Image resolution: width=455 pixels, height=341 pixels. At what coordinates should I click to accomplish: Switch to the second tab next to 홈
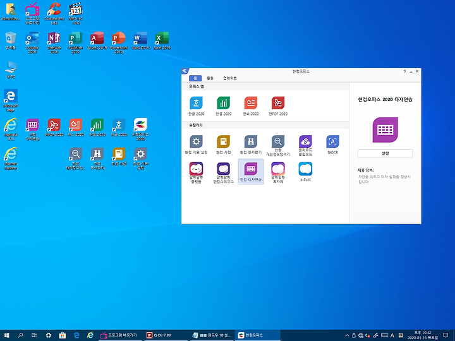210,78
